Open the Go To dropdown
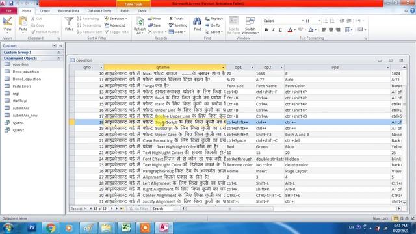 (x=214, y=25)
